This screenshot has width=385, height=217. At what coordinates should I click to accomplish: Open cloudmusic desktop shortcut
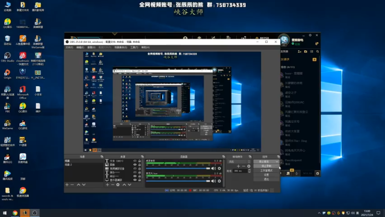coord(23,59)
